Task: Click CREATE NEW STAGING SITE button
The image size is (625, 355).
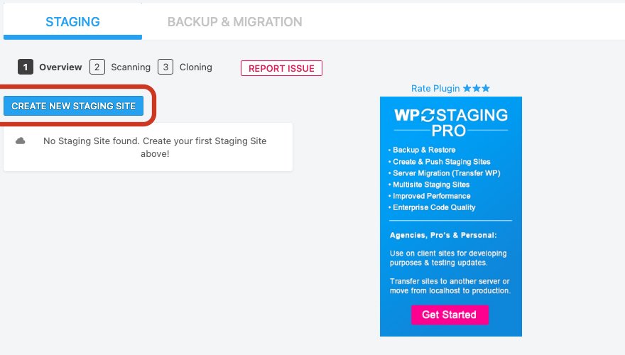Action: [x=73, y=106]
